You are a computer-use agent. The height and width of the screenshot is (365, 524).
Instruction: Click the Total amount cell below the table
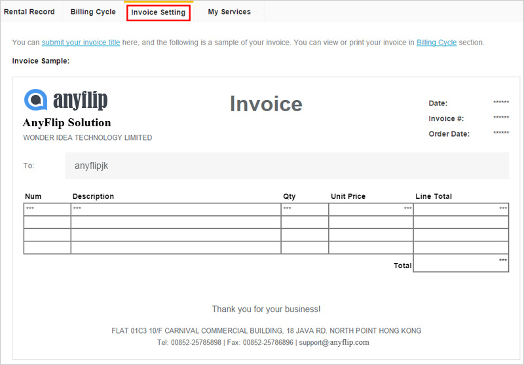461,263
